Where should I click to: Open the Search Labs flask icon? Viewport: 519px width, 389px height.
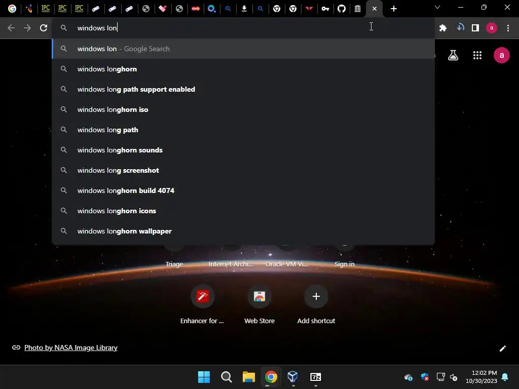click(453, 55)
